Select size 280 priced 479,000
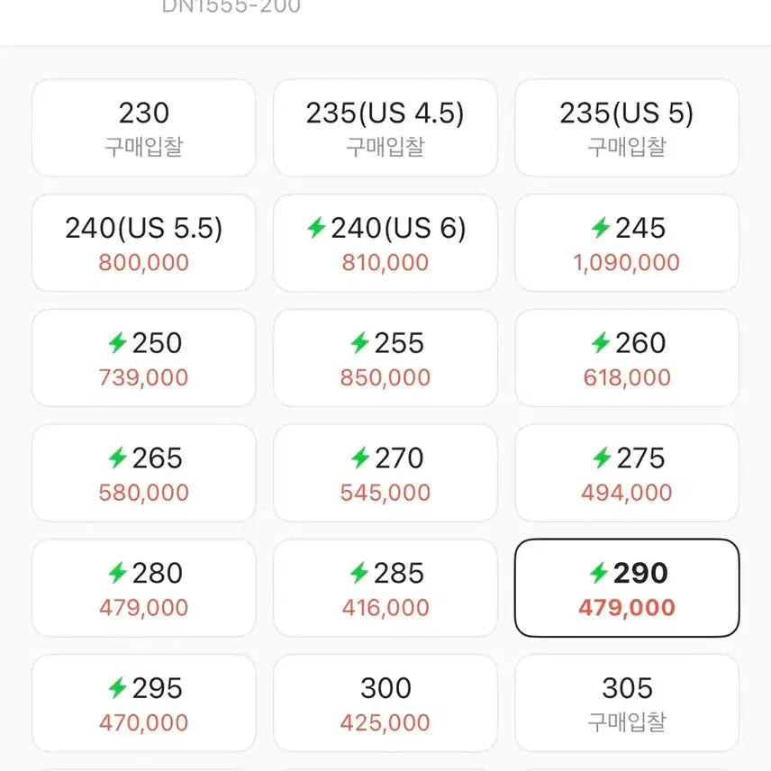This screenshot has width=771, height=771. [x=143, y=588]
